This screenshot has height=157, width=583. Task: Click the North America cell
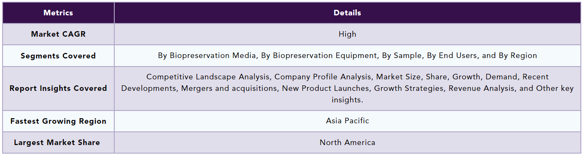tap(347, 142)
